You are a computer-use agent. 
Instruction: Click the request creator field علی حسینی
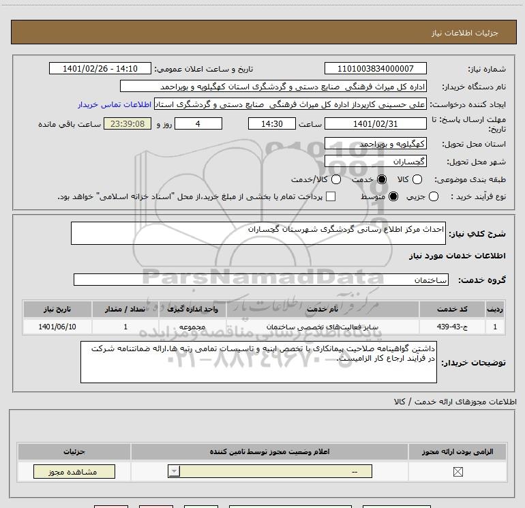tap(290, 104)
